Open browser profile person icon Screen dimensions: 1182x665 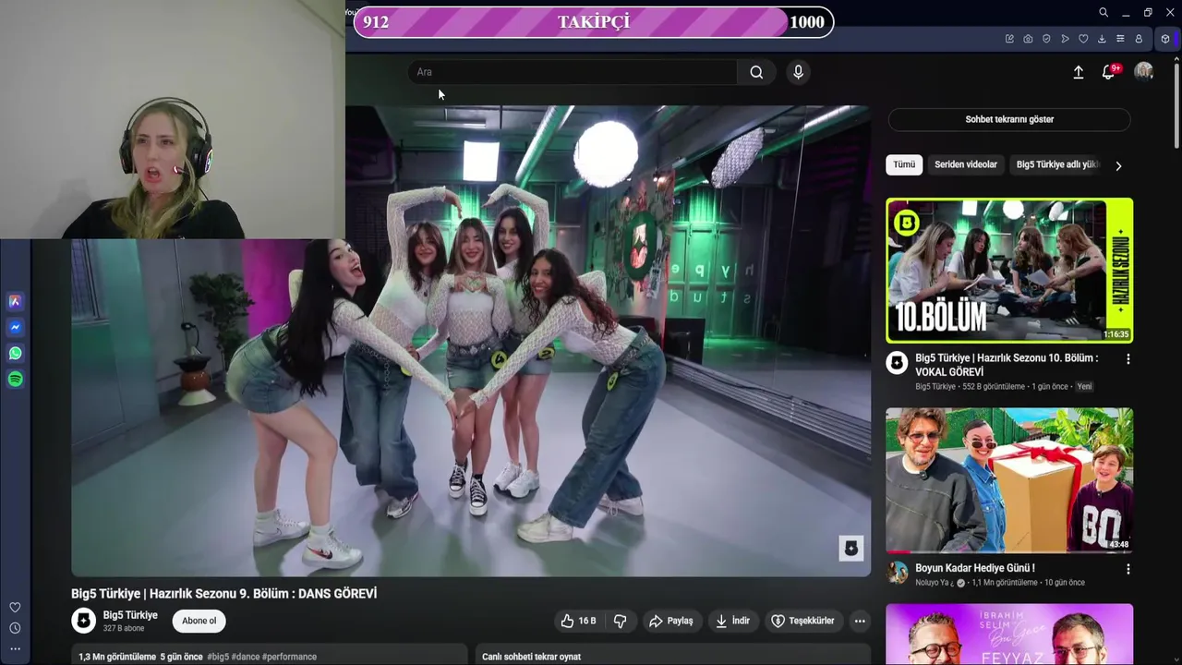point(1139,39)
